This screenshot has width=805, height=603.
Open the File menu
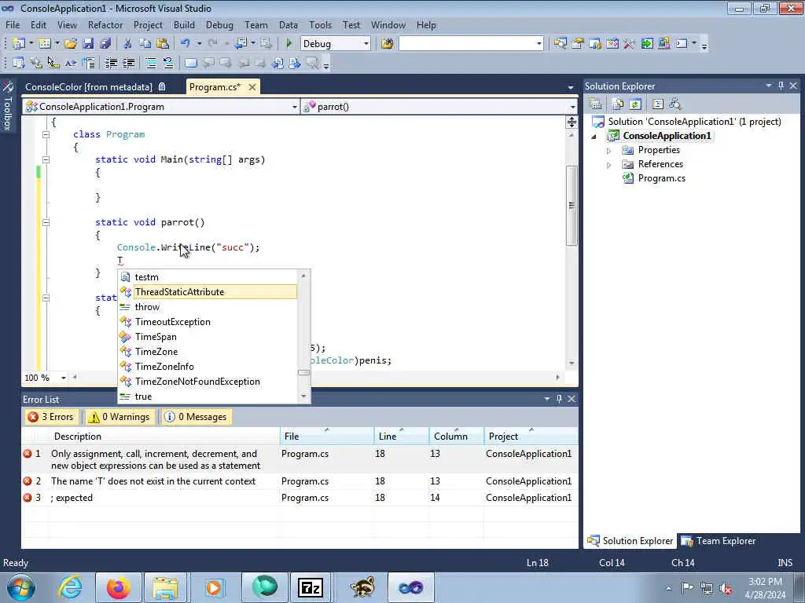pos(13,24)
